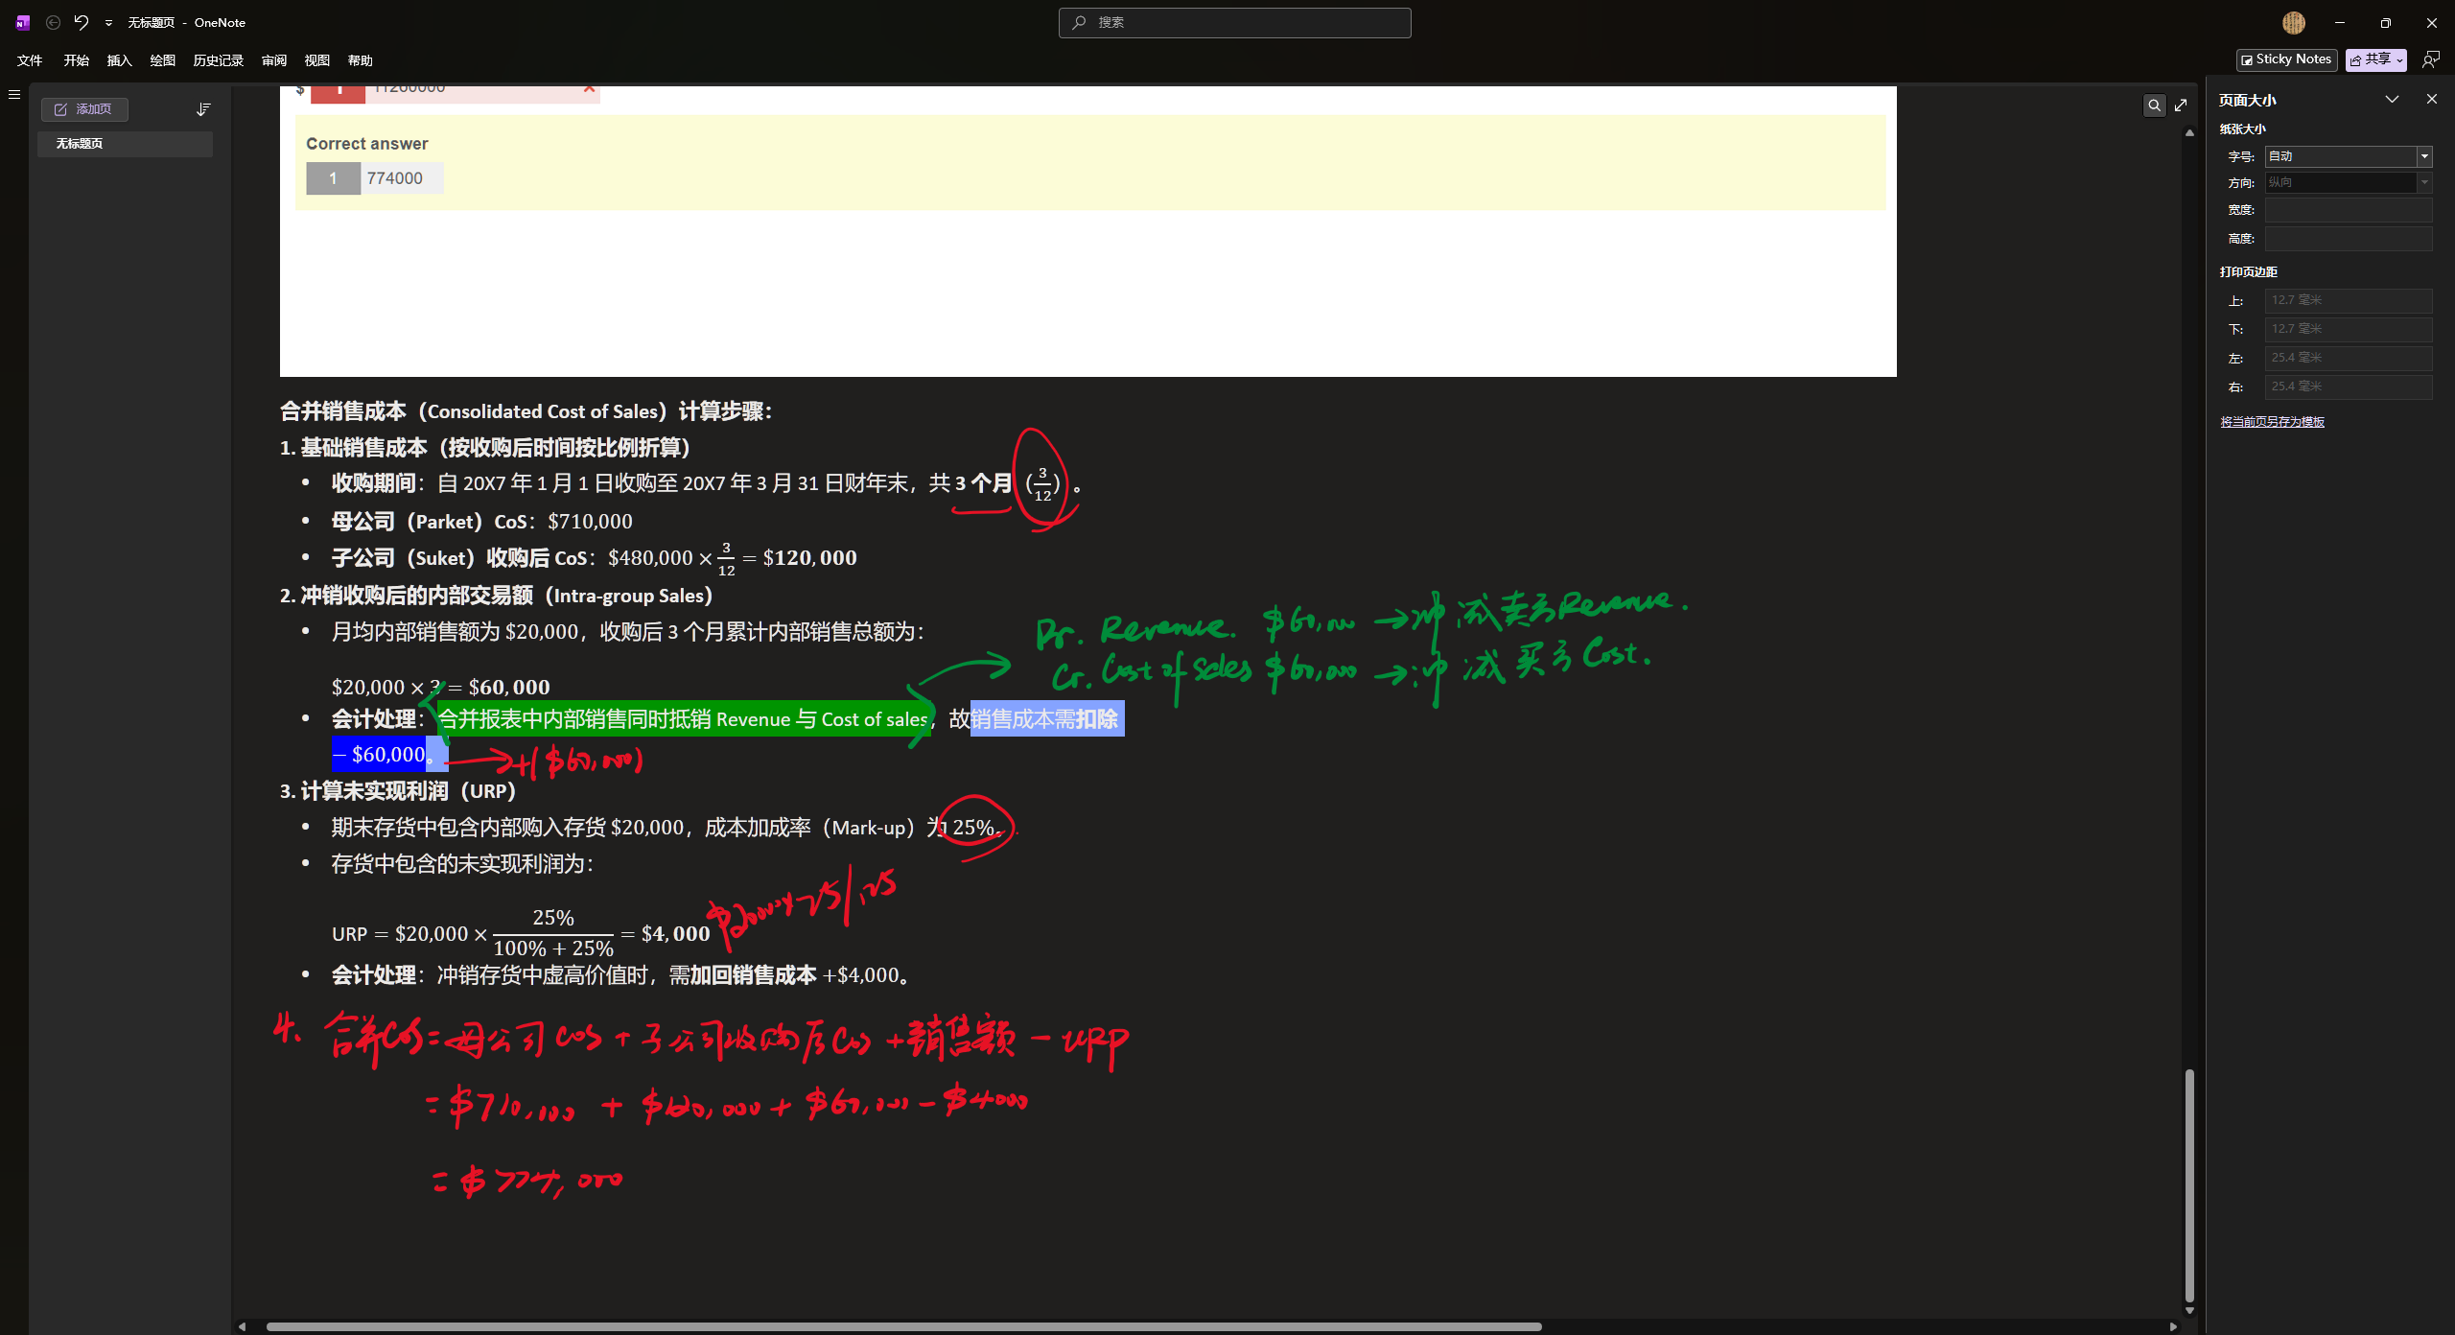Open Sticky Notes

(x=2286, y=59)
